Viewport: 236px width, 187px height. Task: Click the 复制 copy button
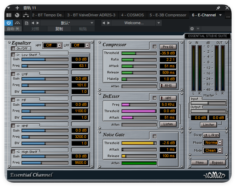point(59,29)
